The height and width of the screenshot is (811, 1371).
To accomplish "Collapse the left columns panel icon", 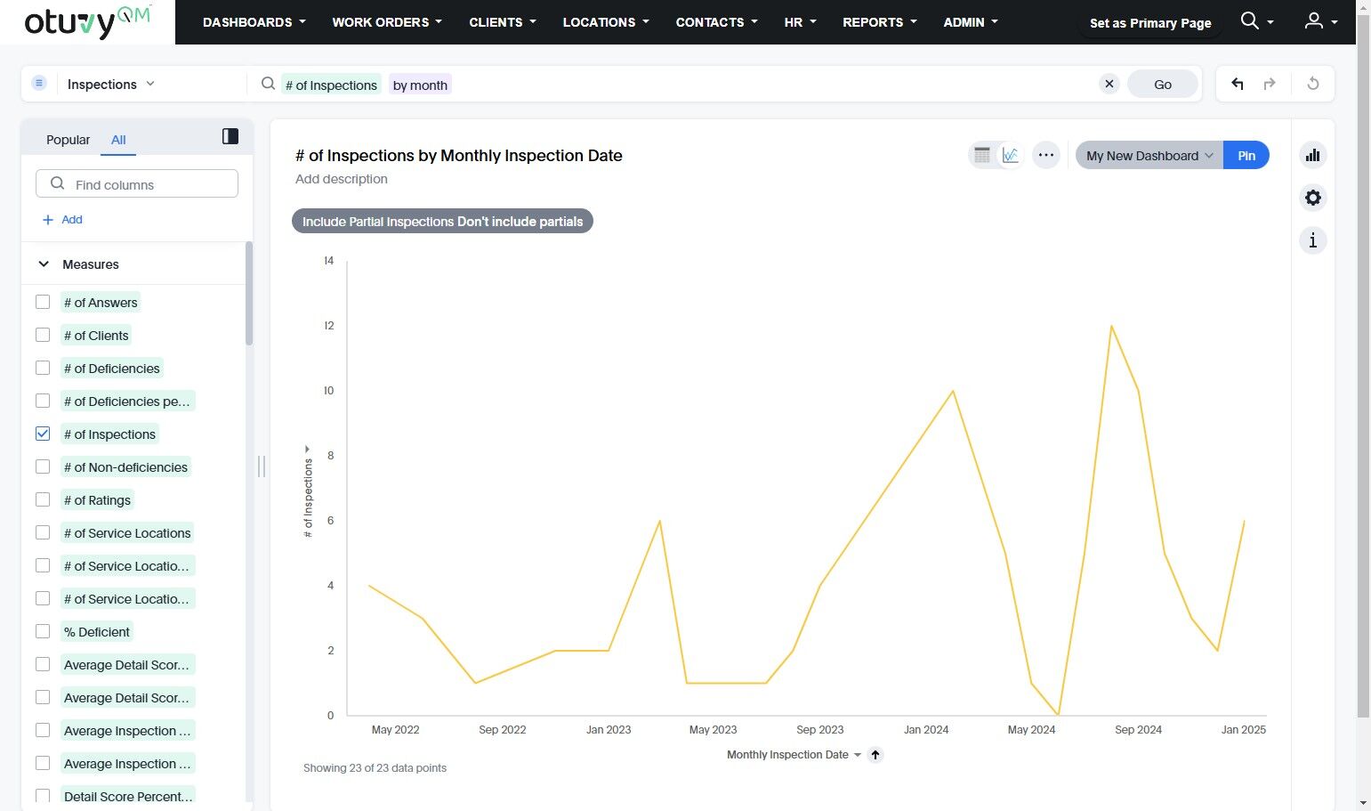I will [230, 136].
